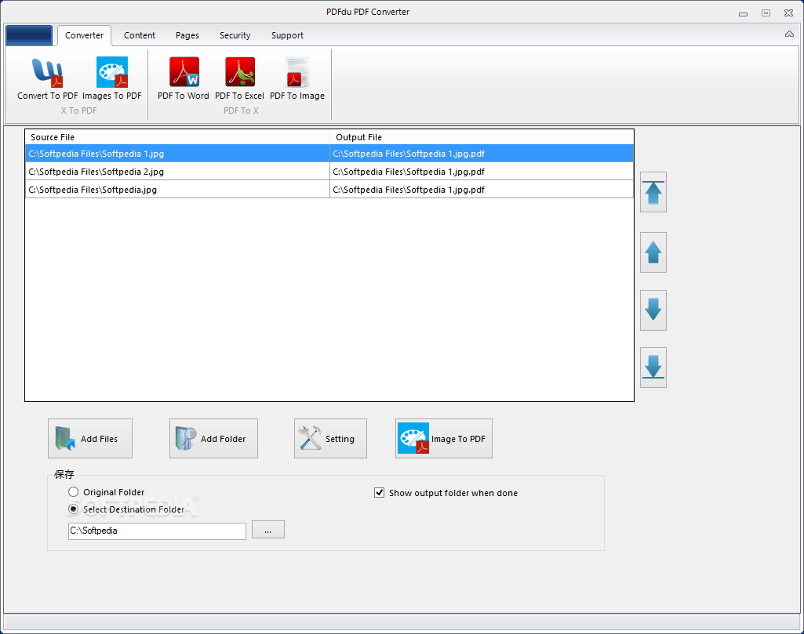Click the Source File column header

tap(177, 136)
